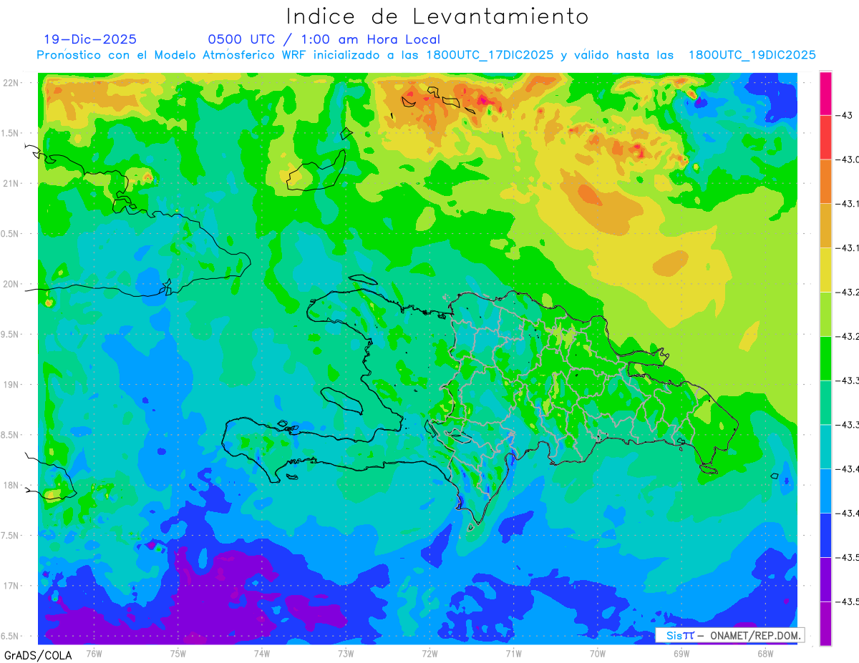Click the "76W" longitude label

click(94, 653)
